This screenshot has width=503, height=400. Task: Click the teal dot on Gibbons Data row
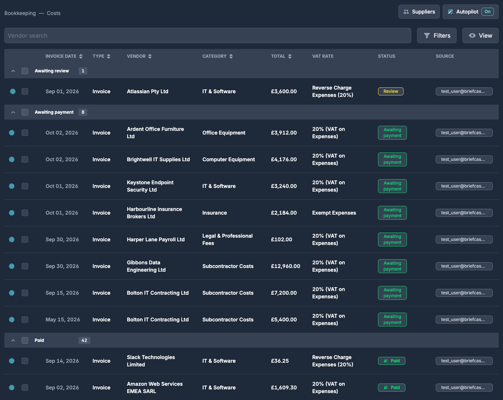[12, 266]
